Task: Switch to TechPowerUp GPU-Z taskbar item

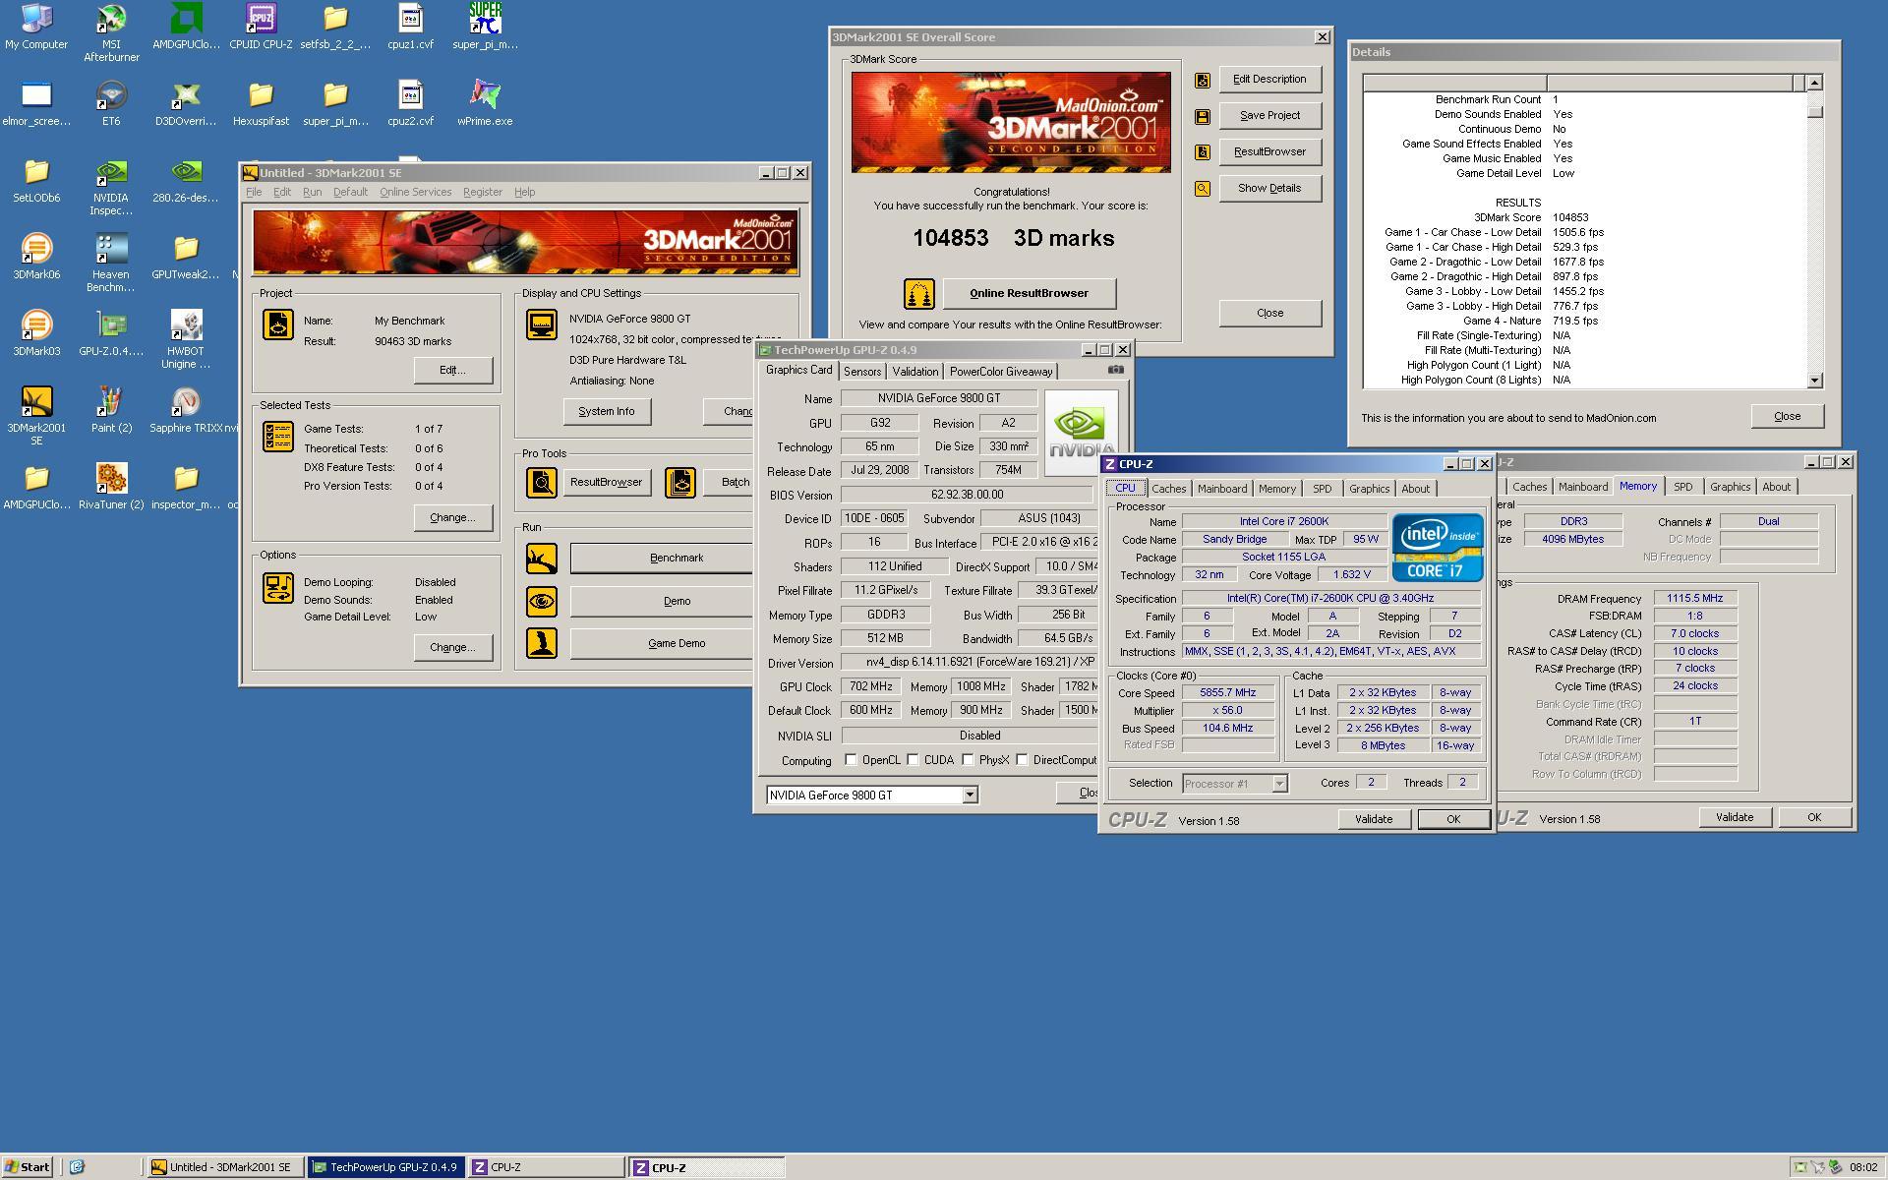Action: [384, 1167]
